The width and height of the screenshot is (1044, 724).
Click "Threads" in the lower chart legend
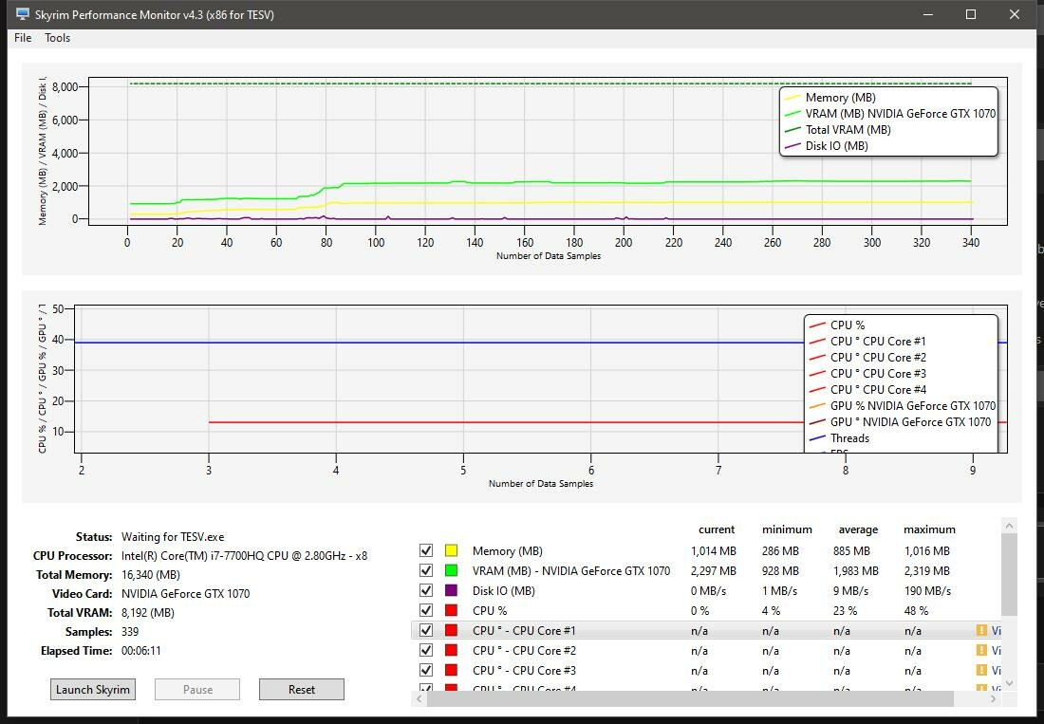[849, 437]
